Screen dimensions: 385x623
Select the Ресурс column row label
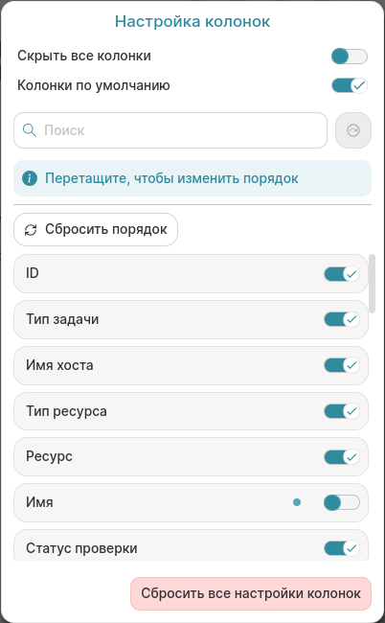click(x=49, y=456)
